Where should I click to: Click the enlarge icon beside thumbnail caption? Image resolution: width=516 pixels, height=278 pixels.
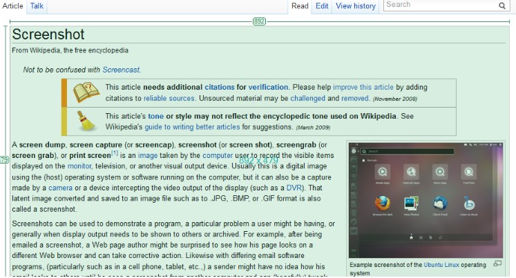pyautogui.click(x=497, y=264)
